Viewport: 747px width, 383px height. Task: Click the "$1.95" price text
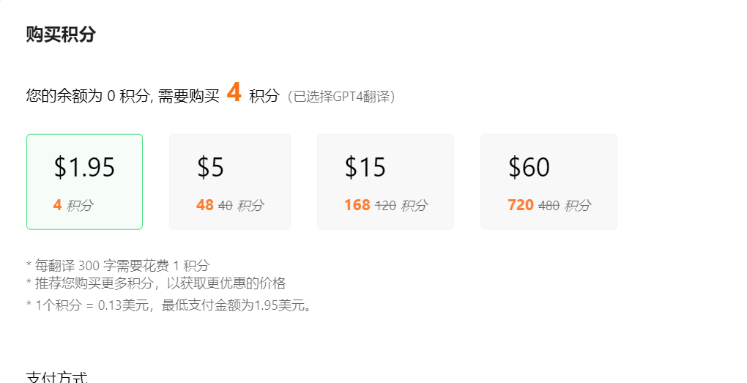tap(84, 167)
